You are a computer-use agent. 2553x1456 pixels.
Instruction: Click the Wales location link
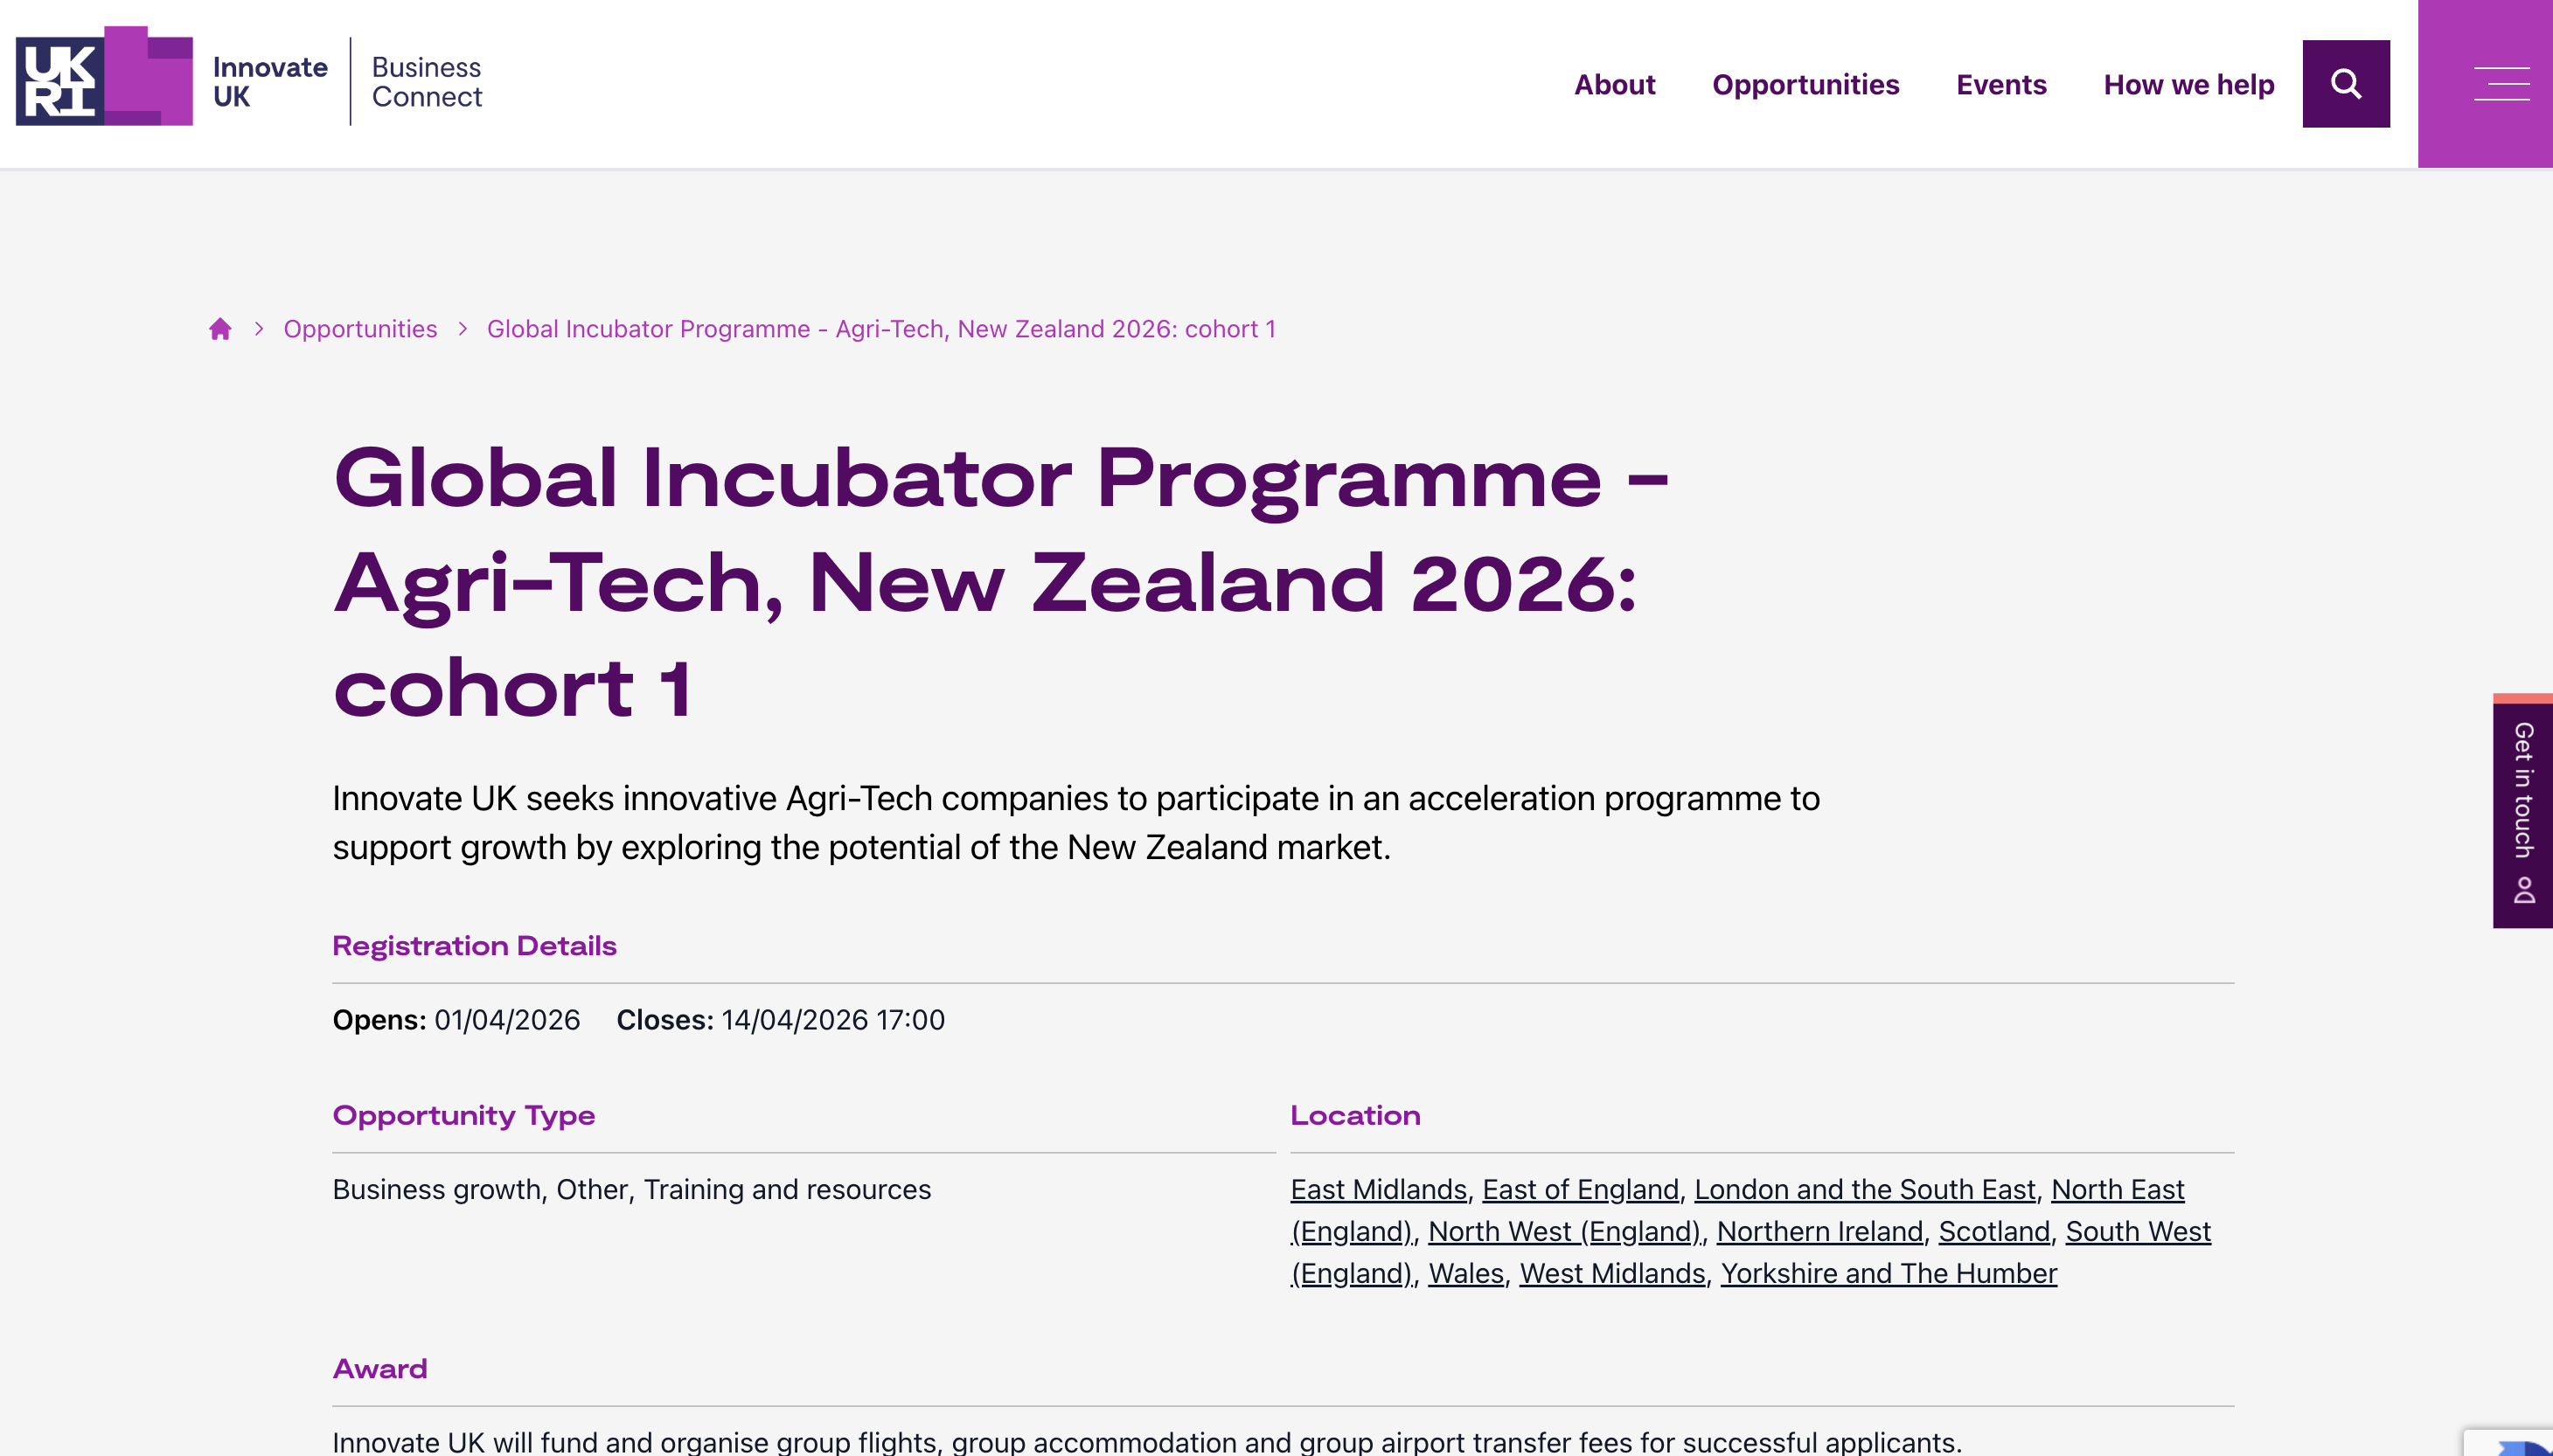pos(1465,1273)
